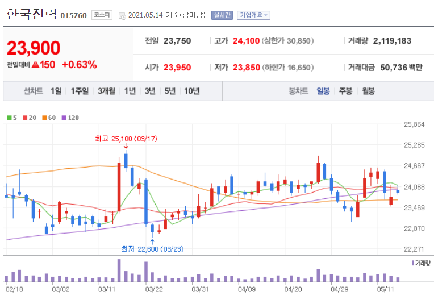
Task: Click the red 20-day moving average swatch
Action: point(25,118)
